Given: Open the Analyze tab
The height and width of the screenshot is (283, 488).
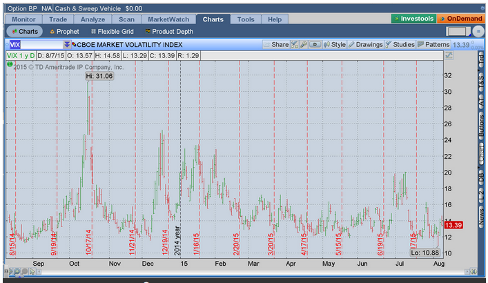Looking at the screenshot, I should click(92, 19).
